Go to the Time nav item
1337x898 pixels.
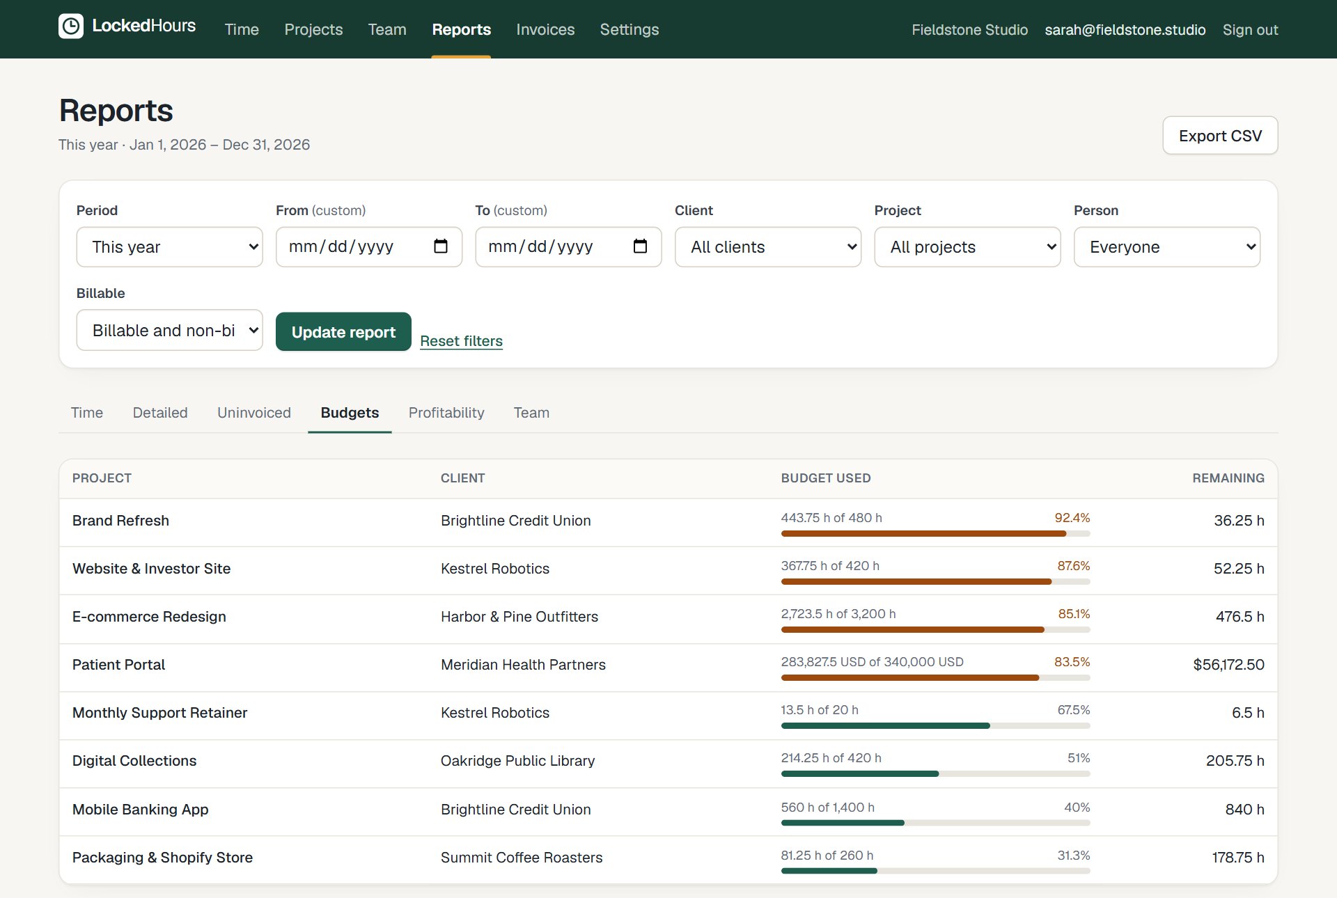(x=242, y=29)
